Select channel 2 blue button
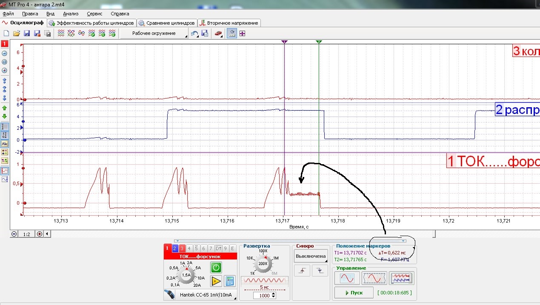The height and width of the screenshot is (305, 540). (174, 248)
